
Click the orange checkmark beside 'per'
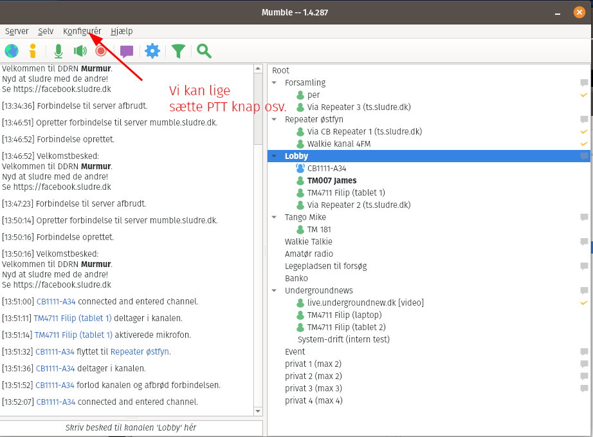584,95
